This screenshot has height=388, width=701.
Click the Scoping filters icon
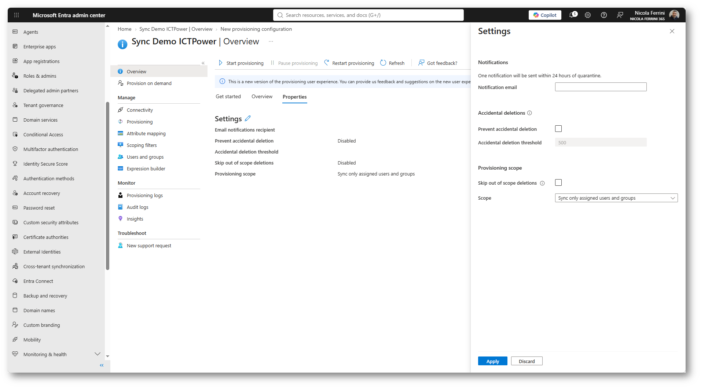point(120,145)
